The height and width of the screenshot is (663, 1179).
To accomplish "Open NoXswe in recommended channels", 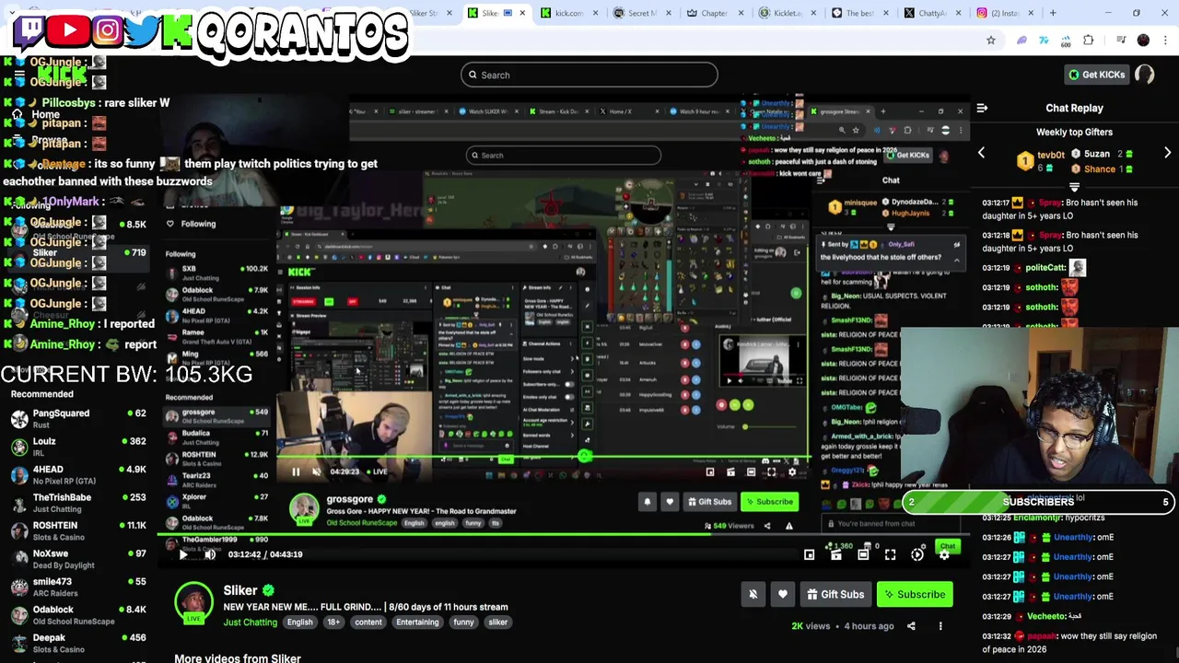I will click(x=78, y=559).
